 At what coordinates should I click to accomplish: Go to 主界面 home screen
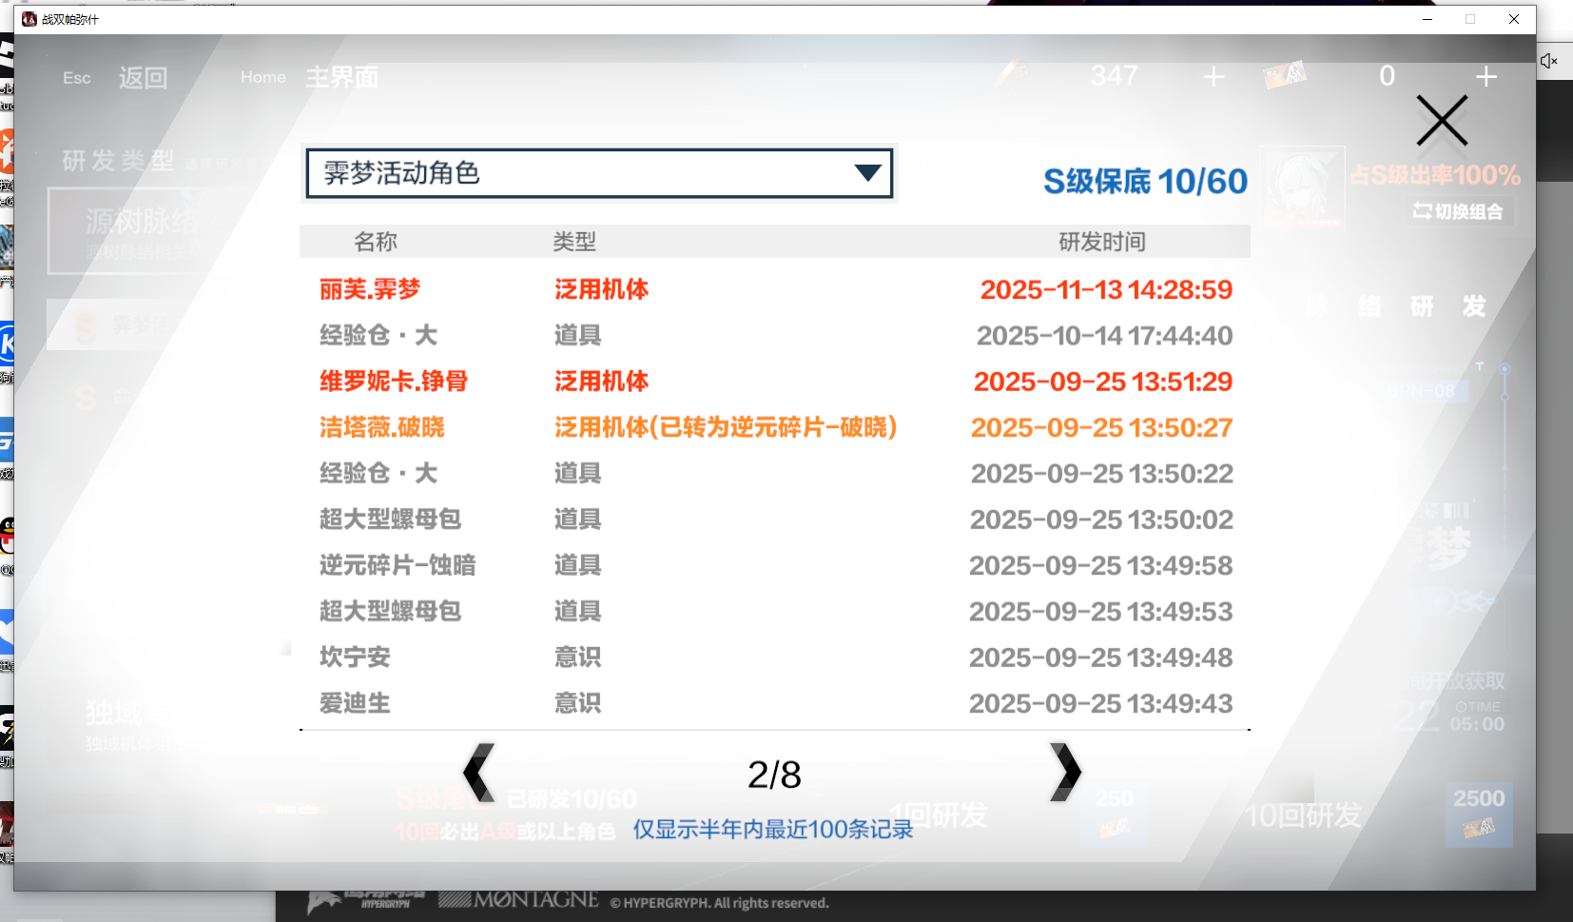pos(341,77)
